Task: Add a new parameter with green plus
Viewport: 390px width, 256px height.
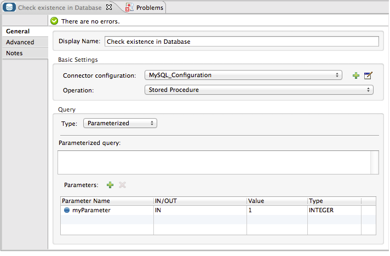Action: (x=110, y=185)
